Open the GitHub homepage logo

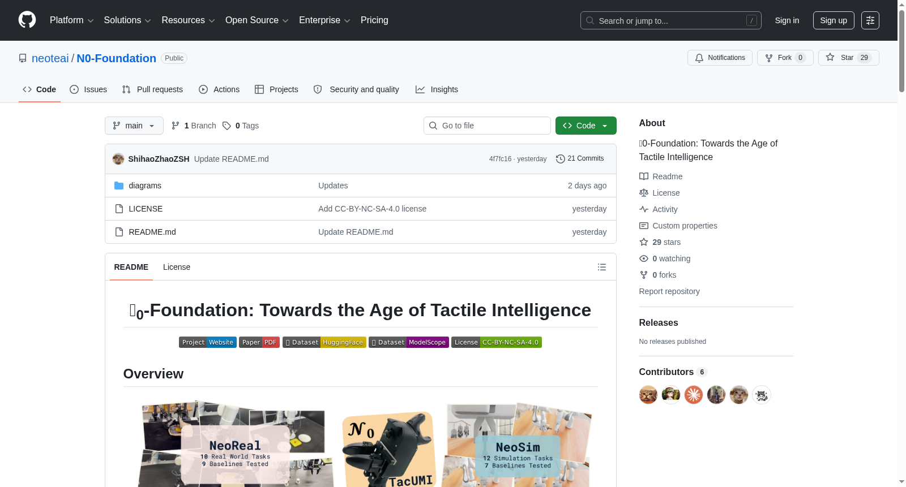27,20
